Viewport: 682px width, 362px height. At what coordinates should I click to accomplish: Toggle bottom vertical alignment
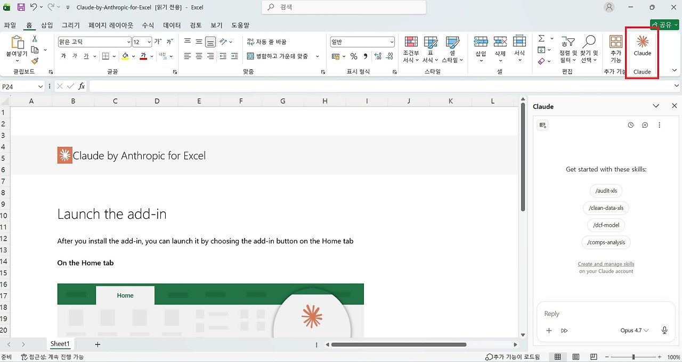click(x=210, y=42)
